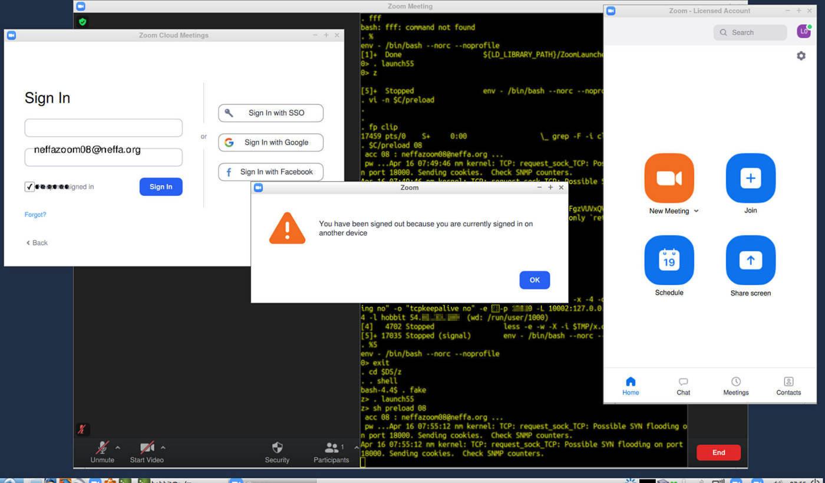Expand the New Meeting dropdown arrow
The height and width of the screenshot is (483, 825).
tap(696, 211)
